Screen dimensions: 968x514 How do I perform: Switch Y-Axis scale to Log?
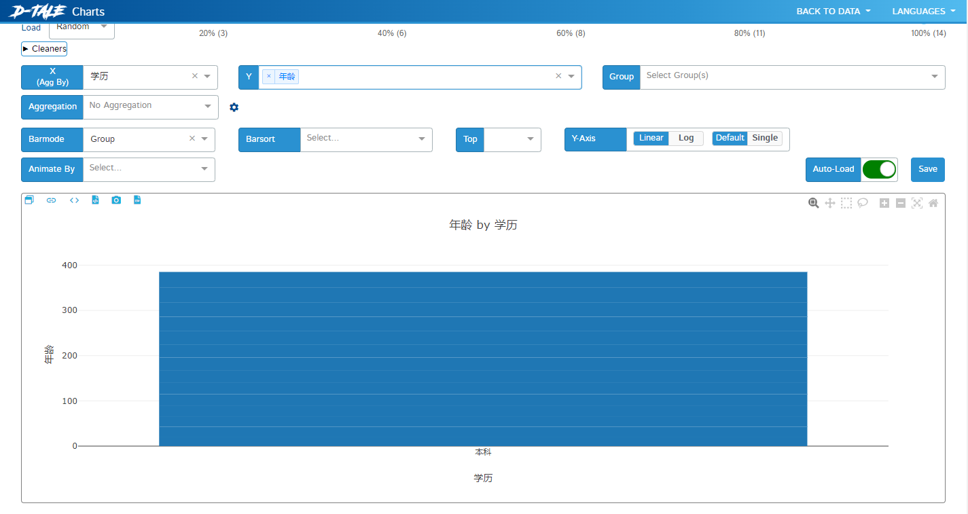[686, 139]
